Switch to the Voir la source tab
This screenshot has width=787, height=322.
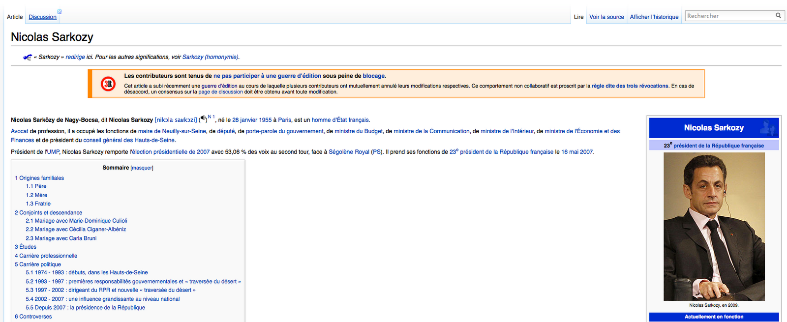coord(606,17)
